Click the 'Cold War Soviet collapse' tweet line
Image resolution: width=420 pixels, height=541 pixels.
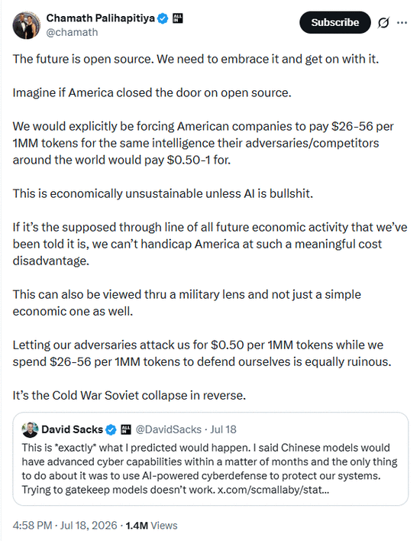click(129, 395)
